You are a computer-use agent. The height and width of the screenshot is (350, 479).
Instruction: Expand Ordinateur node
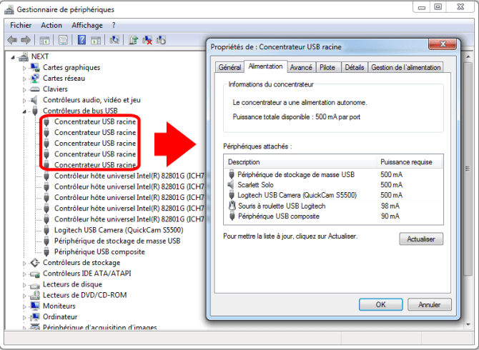click(24, 317)
